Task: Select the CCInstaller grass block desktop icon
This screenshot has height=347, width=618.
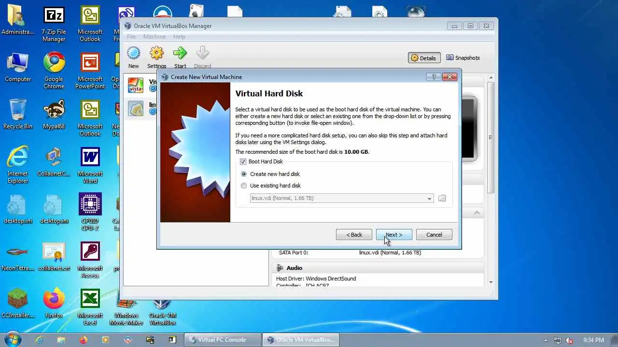Action: [x=17, y=304]
